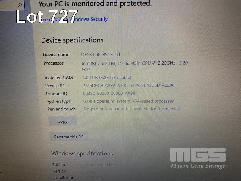Select the device name DESKTOP-BSCETUJ text
The image size is (241, 181).
101,55
